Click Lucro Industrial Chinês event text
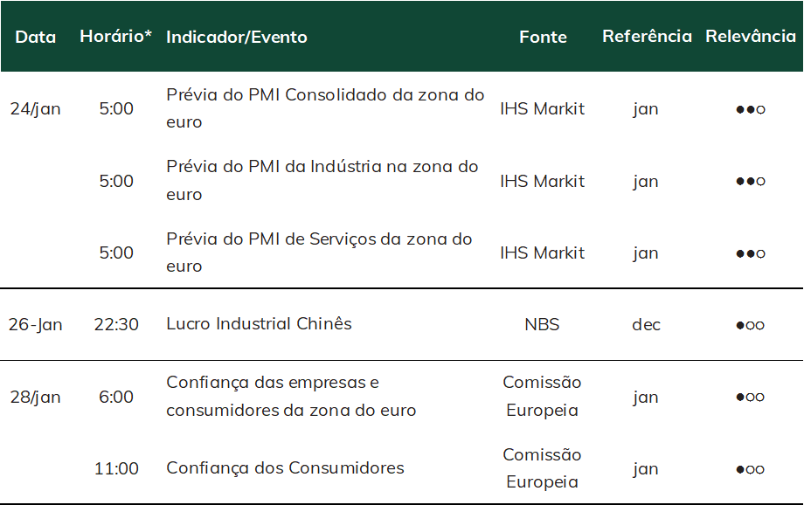 [259, 324]
